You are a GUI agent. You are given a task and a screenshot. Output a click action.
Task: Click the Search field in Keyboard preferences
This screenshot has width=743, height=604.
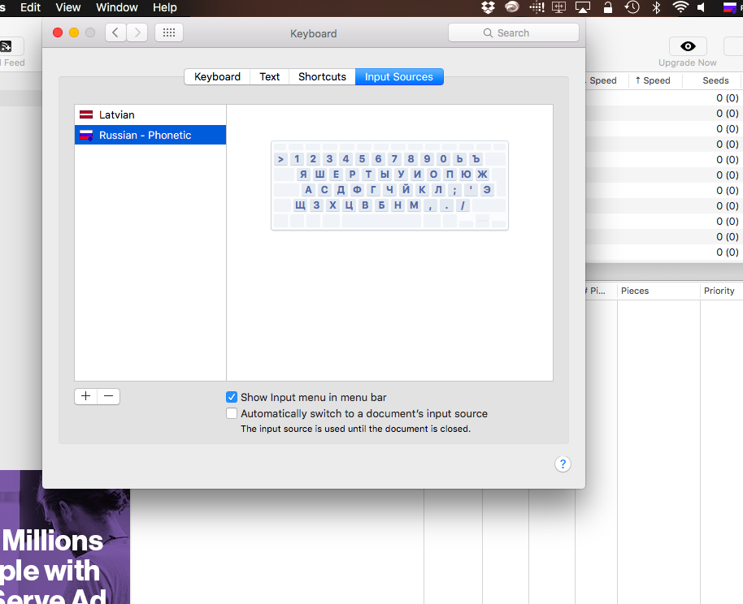point(513,32)
